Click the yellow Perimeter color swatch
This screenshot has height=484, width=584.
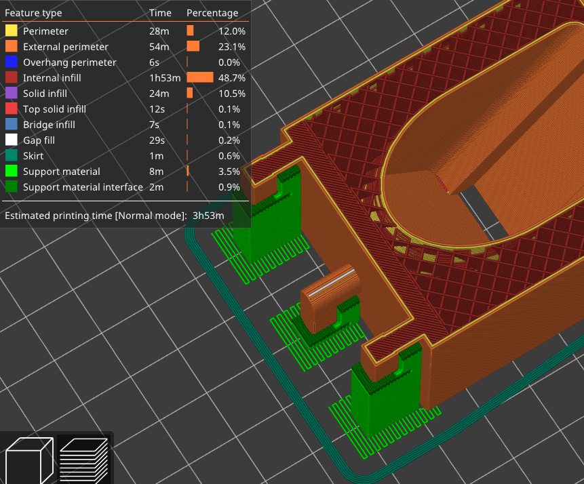(x=11, y=31)
